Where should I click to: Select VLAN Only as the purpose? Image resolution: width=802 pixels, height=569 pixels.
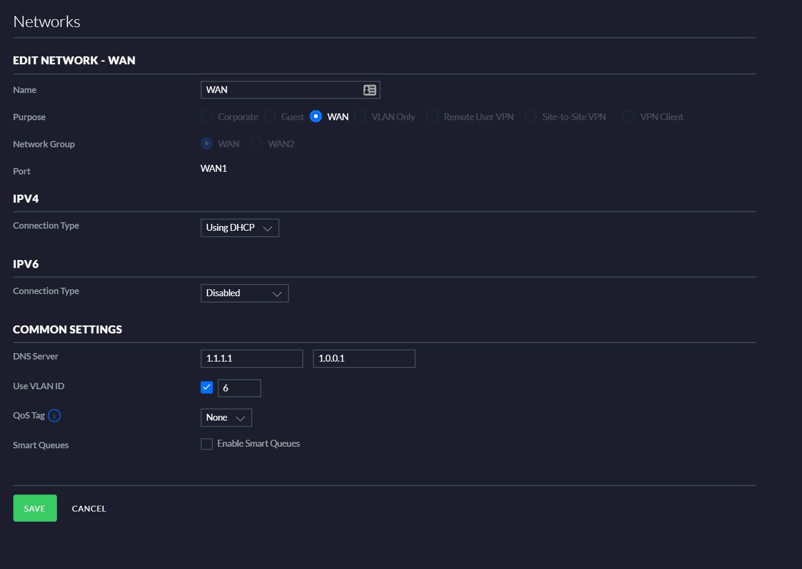[x=360, y=116]
